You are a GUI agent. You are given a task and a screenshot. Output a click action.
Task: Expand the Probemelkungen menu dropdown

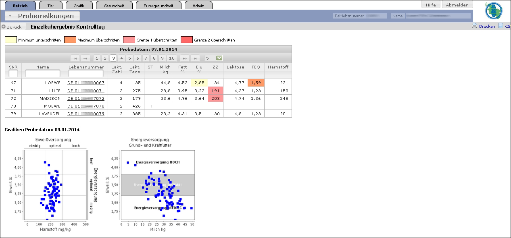(x=10, y=16)
